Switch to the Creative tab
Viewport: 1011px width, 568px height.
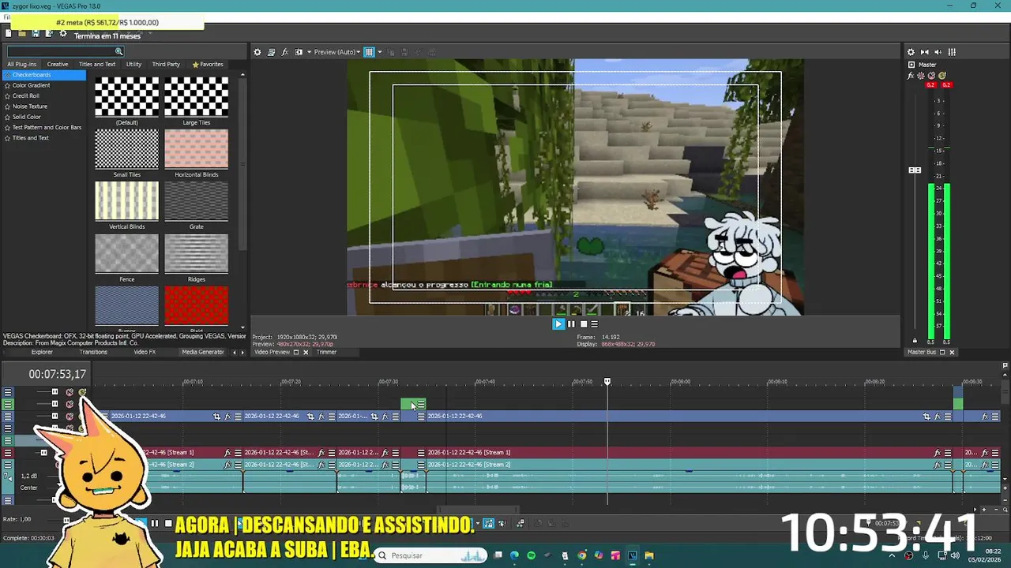pyautogui.click(x=57, y=64)
